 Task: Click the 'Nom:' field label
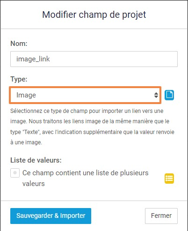19,44
